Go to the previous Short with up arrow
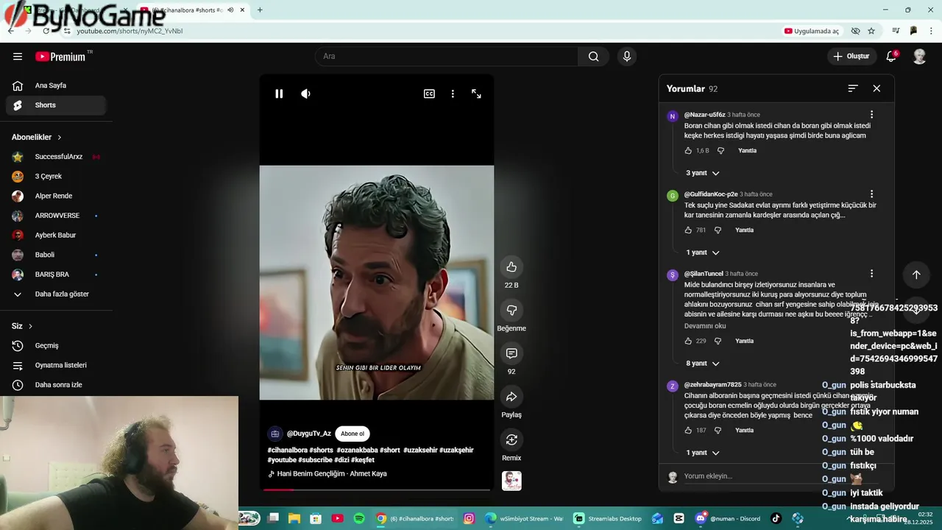Screen dimensions: 942x530 [x=916, y=275]
